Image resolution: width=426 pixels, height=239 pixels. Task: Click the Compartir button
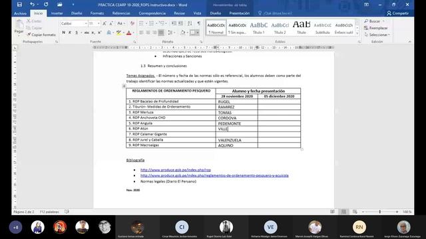[398, 13]
